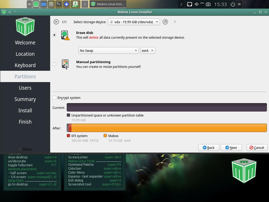Shade the window with the titlebar caret
This screenshot has width=269, height=202.
coord(15,12)
